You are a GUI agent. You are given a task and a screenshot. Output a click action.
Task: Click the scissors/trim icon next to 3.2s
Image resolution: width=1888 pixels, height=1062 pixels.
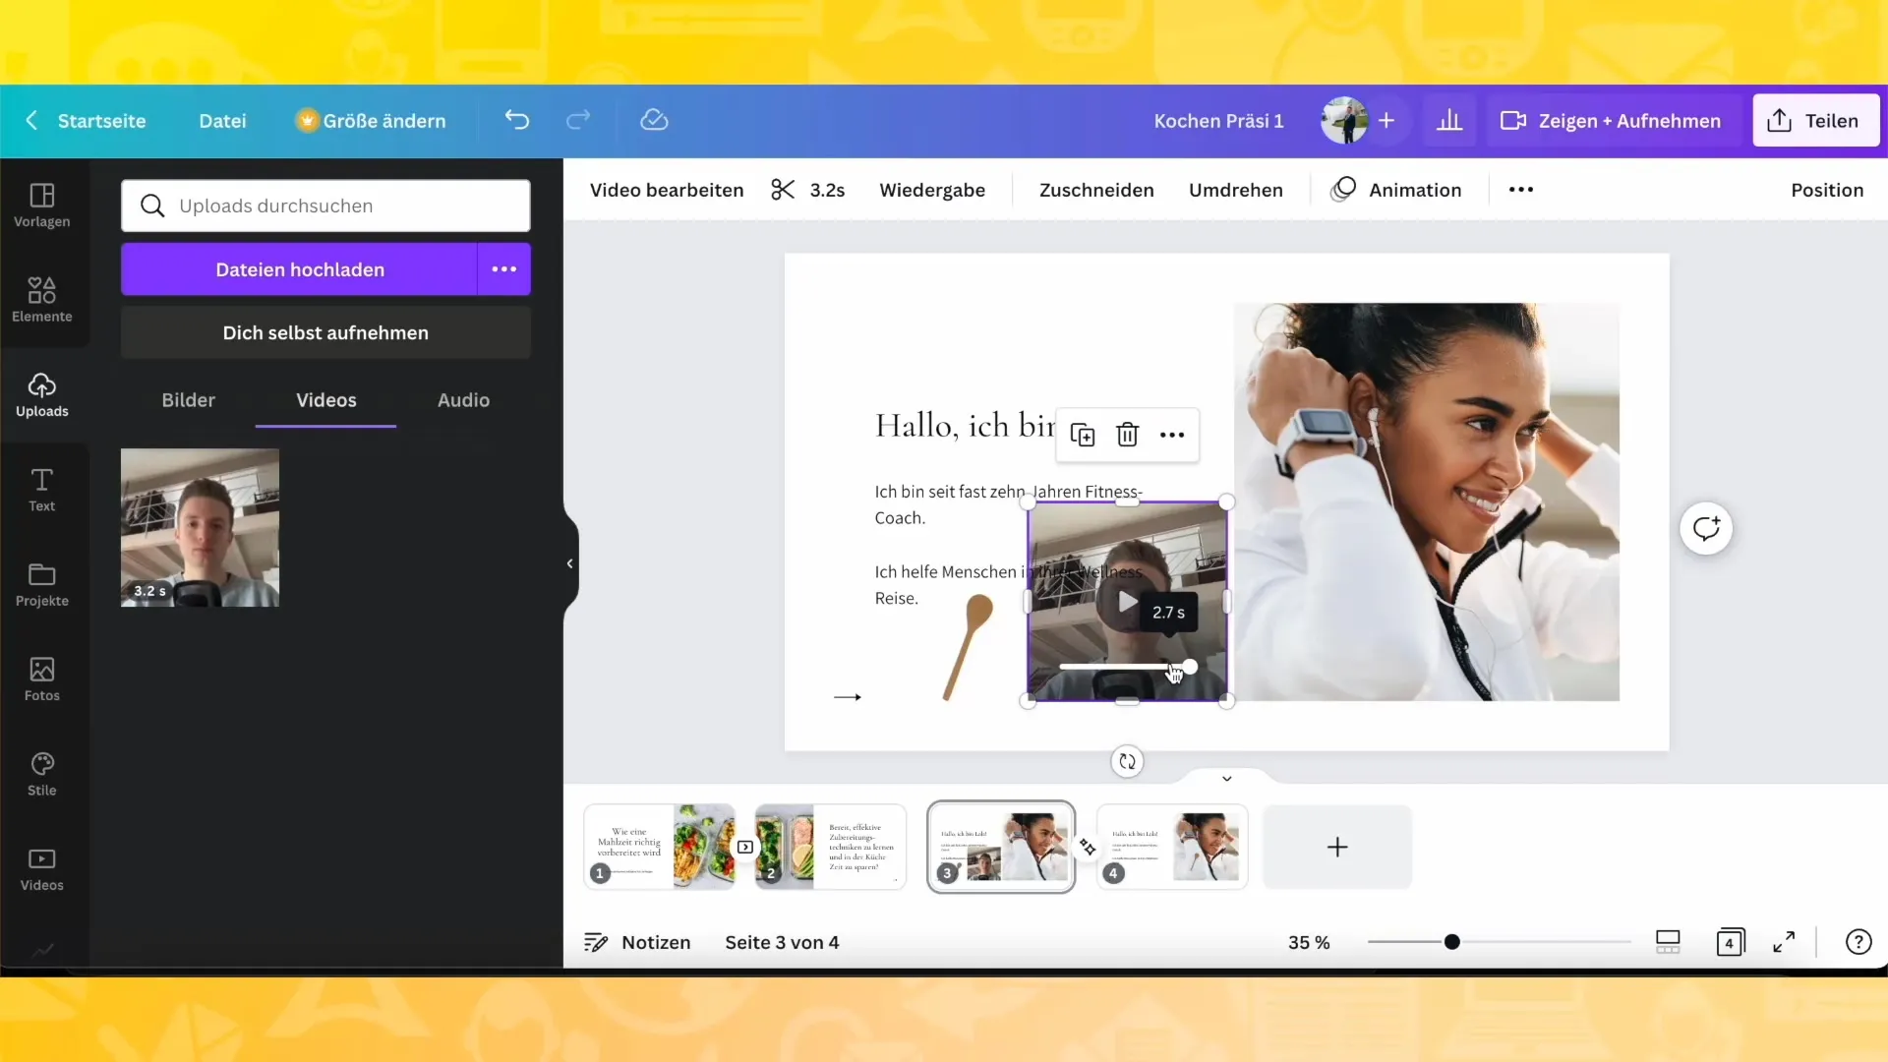point(783,190)
